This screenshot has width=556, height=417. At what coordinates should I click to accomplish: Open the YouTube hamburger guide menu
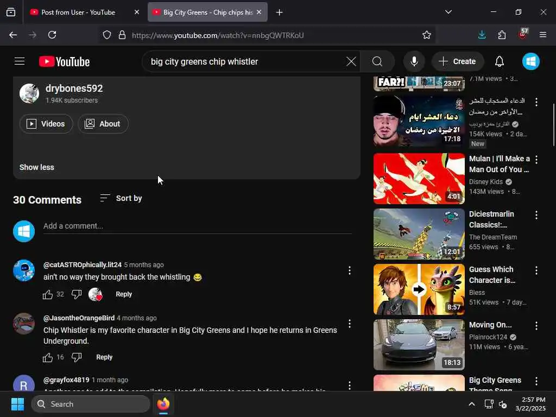[x=20, y=61]
